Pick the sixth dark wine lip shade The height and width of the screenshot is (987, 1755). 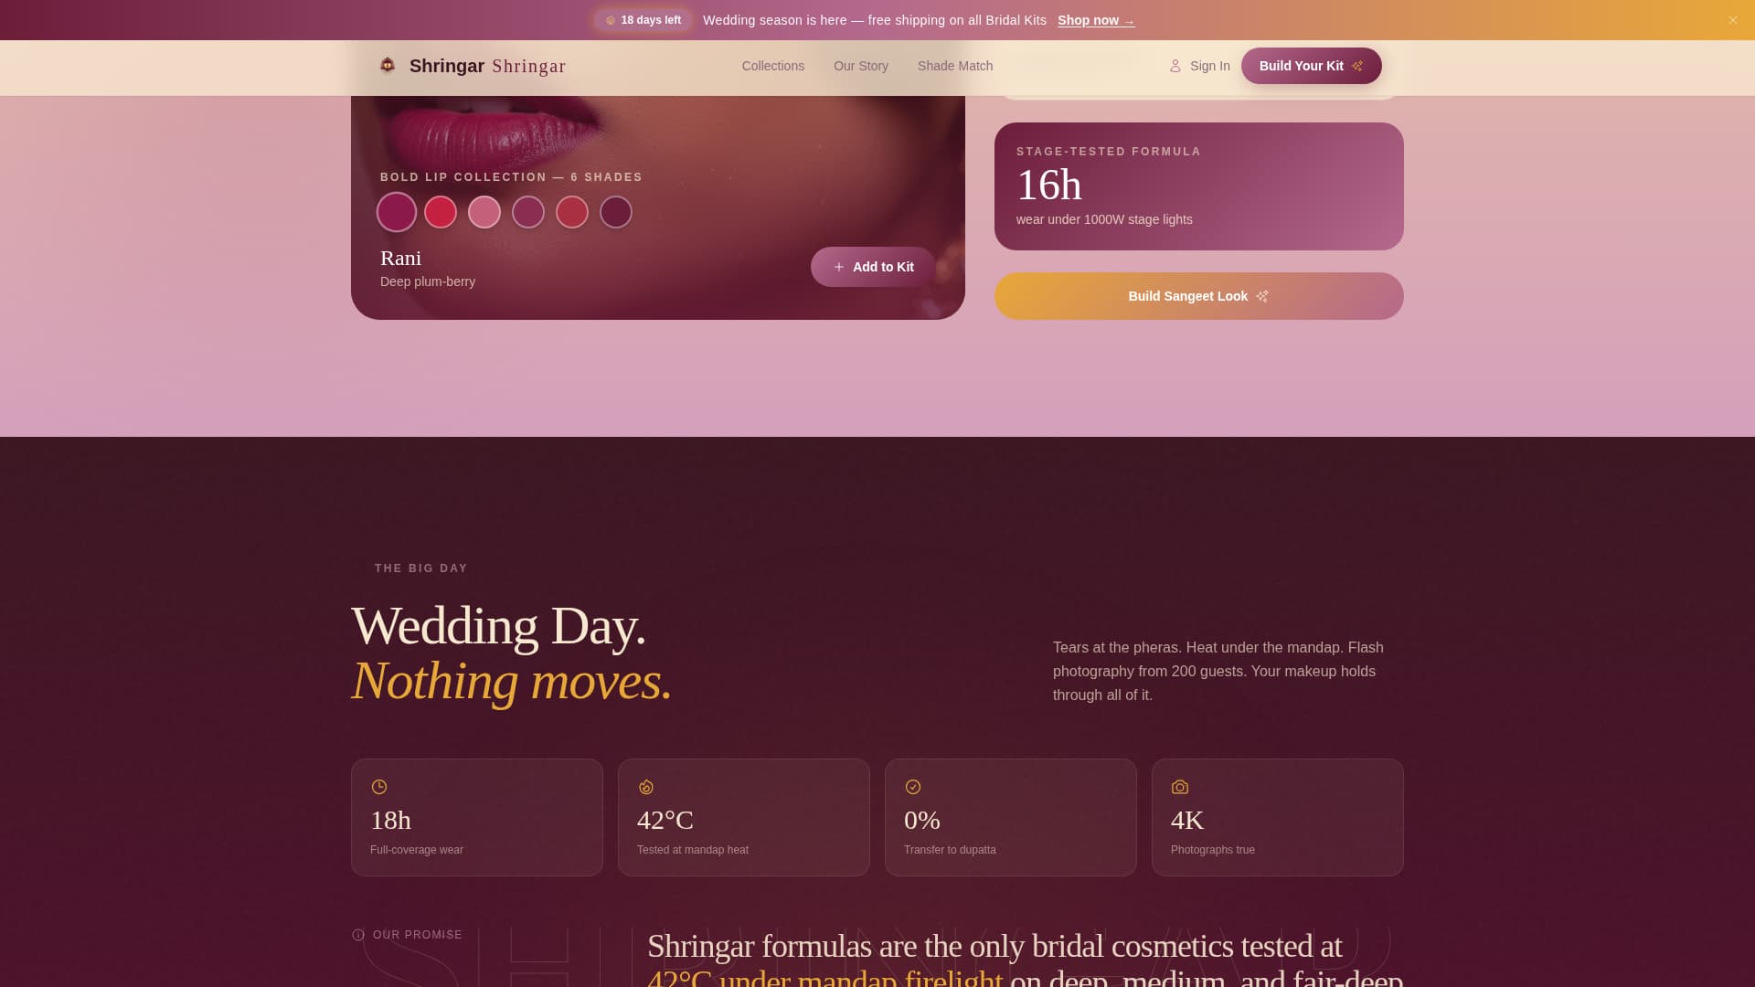tap(616, 212)
